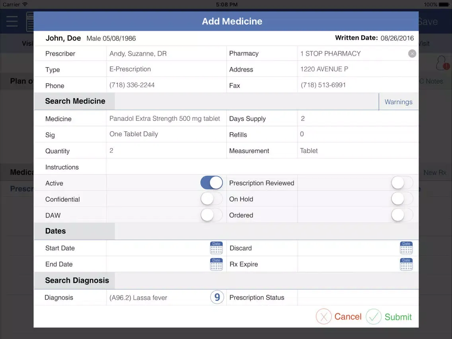Screen dimensions: 452x339
Task: Click the Submit label
Action: coord(398,317)
